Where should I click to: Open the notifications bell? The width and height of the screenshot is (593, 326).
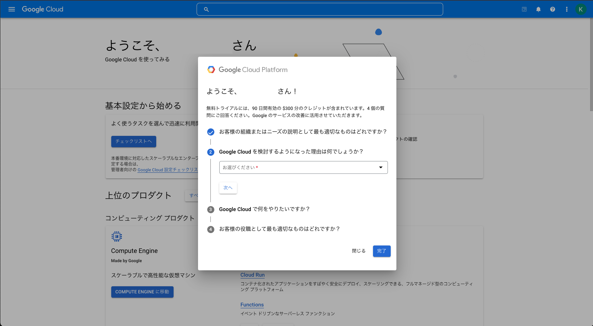(x=538, y=9)
